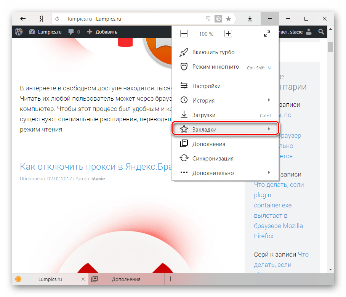The height and width of the screenshot is (297, 346).
Task: Open the search magnifier in admin bar
Action: pyautogui.click(x=321, y=32)
